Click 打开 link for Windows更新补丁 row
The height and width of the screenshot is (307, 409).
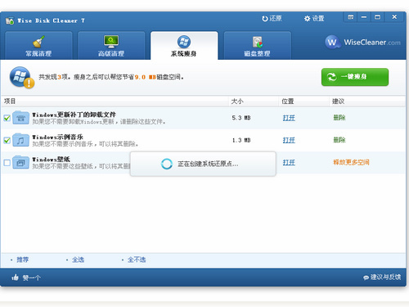[289, 118]
